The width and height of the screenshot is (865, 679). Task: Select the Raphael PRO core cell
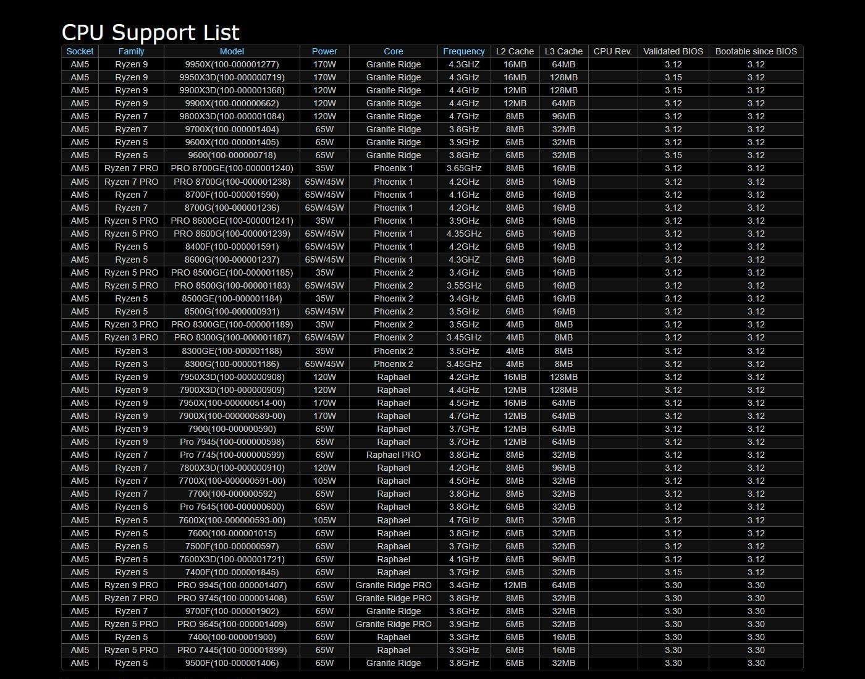pos(393,455)
